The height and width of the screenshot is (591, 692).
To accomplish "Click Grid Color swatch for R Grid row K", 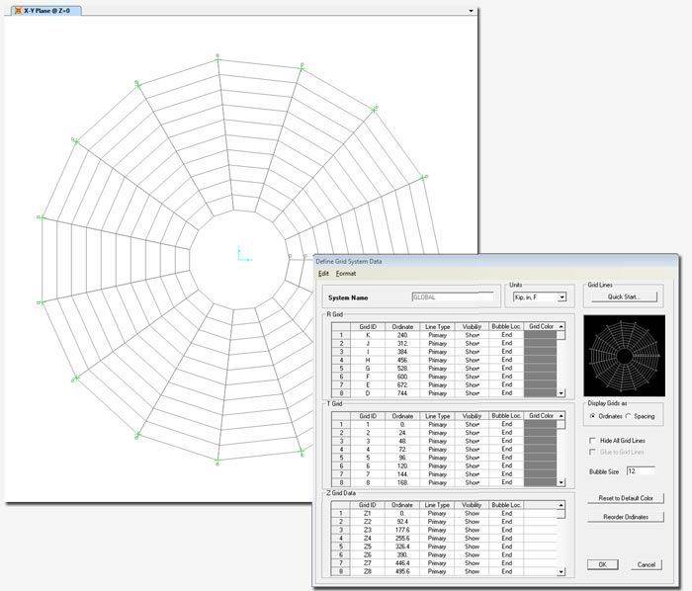I will 540,335.
